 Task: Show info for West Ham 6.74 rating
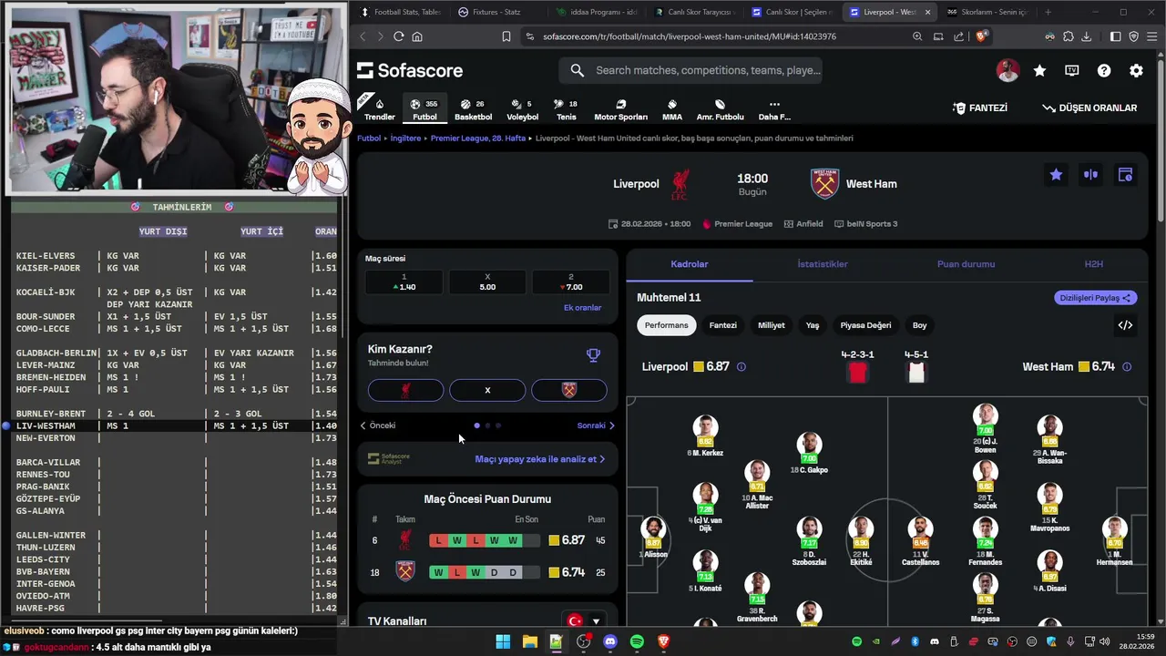pyautogui.click(x=1127, y=367)
